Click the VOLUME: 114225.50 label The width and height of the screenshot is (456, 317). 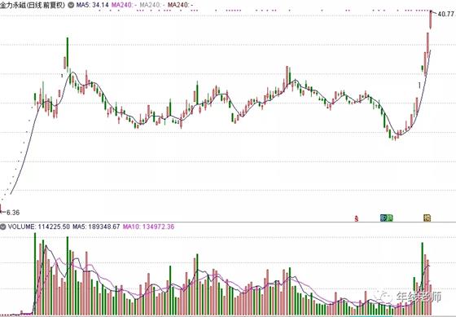pos(39,227)
